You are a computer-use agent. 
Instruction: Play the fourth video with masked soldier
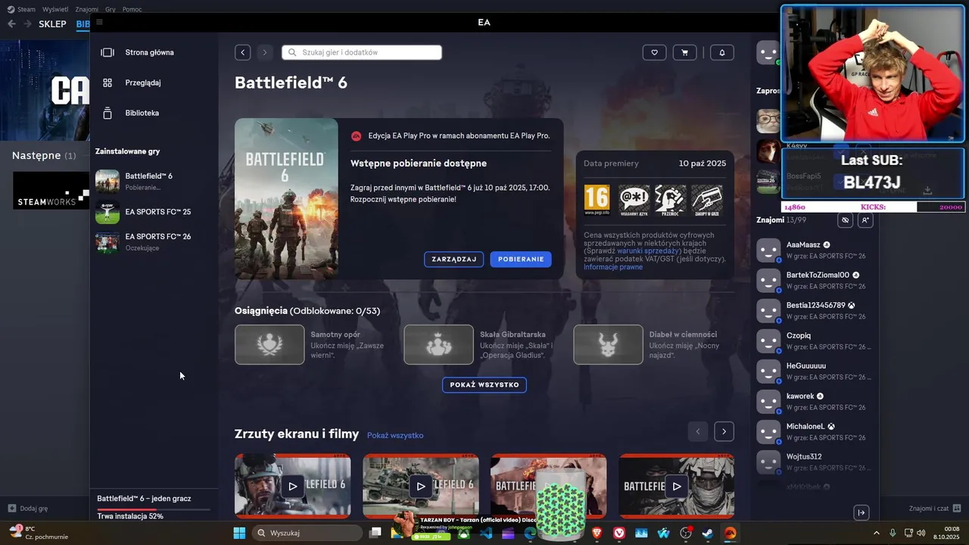click(x=677, y=486)
